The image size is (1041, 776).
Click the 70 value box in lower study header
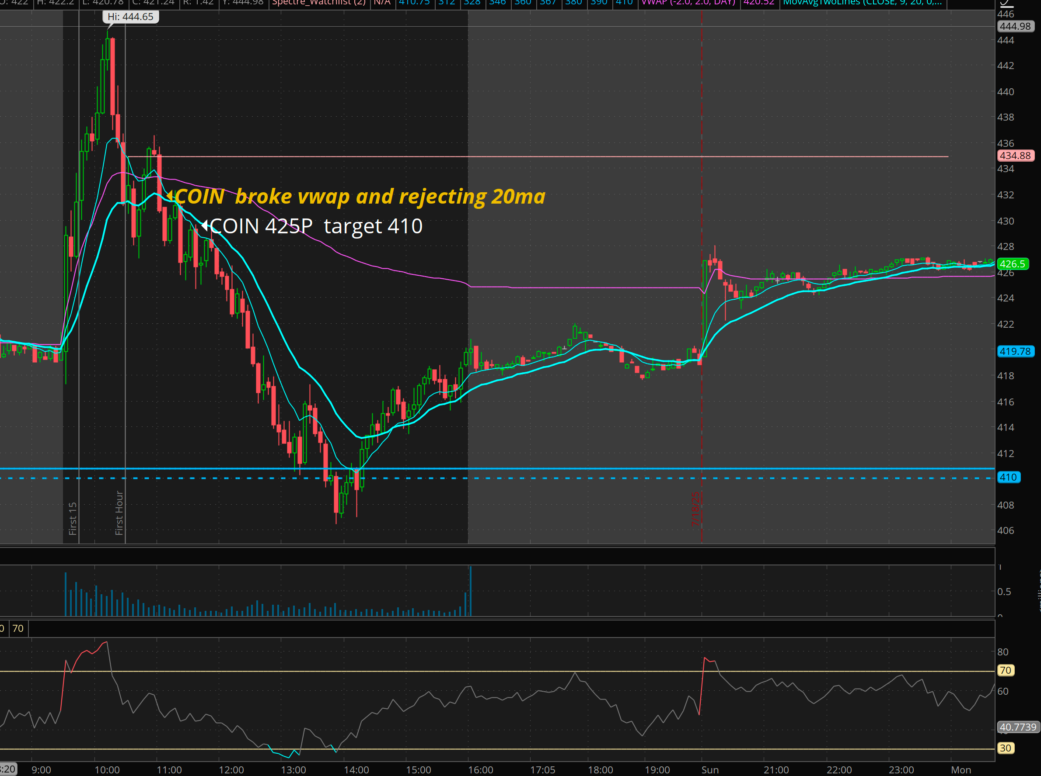click(18, 628)
